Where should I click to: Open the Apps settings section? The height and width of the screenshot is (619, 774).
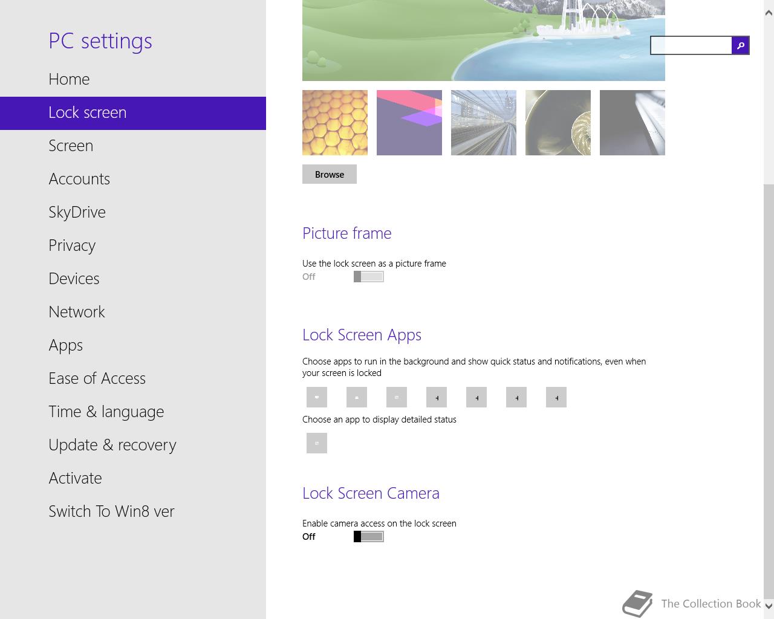(x=133, y=345)
